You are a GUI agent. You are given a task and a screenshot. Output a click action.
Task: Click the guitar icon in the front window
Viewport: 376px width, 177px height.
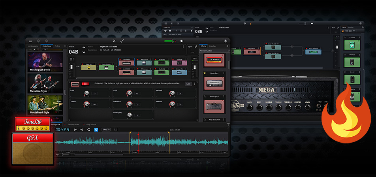click(x=122, y=41)
